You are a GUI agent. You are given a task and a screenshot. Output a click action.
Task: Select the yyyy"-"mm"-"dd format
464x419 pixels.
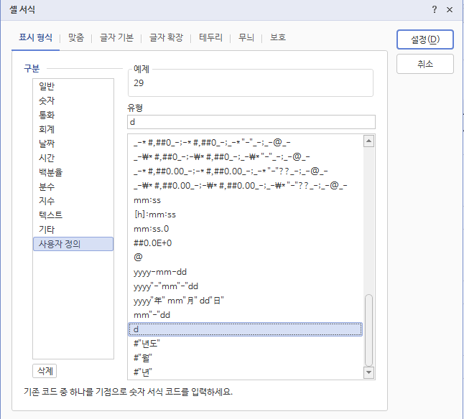[246, 286]
